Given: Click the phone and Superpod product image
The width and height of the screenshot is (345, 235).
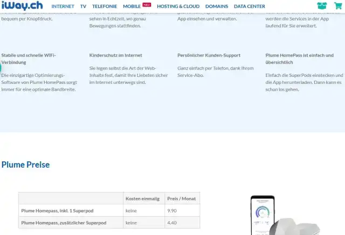Looking at the screenshot, I should click(285, 215).
